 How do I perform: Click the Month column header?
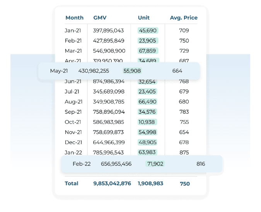pos(74,18)
